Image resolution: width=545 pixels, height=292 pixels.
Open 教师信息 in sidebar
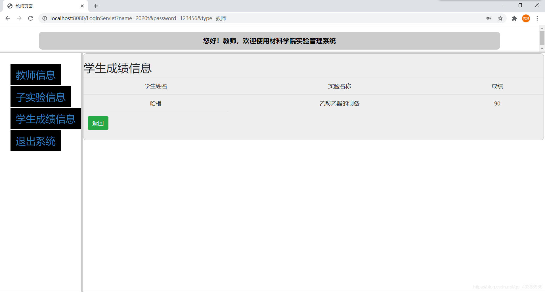[36, 75]
